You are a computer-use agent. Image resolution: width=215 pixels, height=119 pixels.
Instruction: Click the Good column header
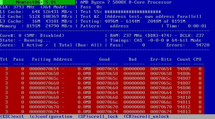click(x=105, y=59)
